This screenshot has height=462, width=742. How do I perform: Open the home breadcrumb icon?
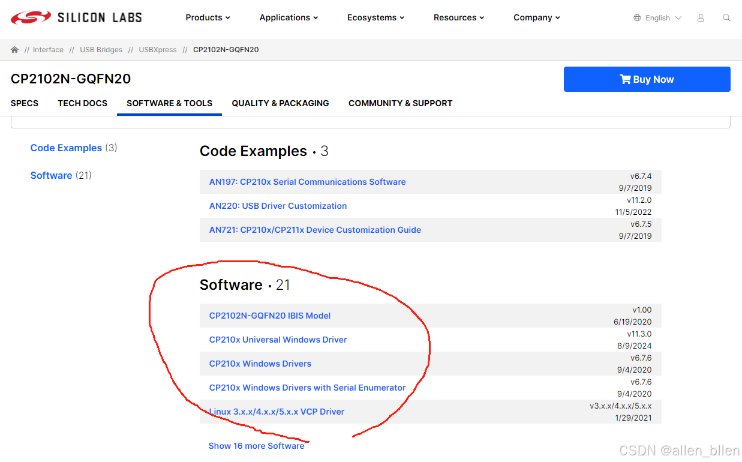(15, 50)
